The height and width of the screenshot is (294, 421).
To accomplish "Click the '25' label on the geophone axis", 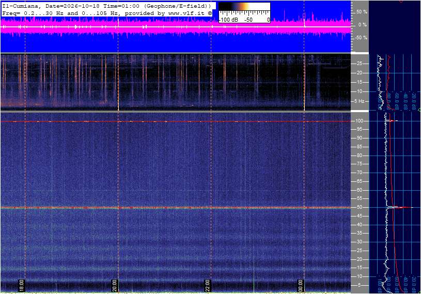I will (359, 64).
